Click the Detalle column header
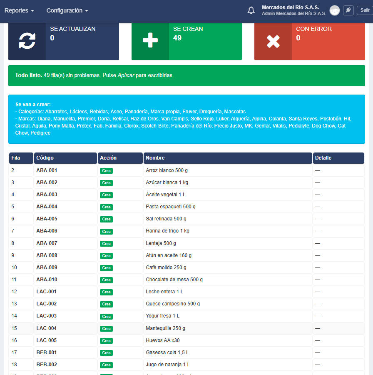Image resolution: width=373 pixels, height=375 pixels. [x=338, y=158]
